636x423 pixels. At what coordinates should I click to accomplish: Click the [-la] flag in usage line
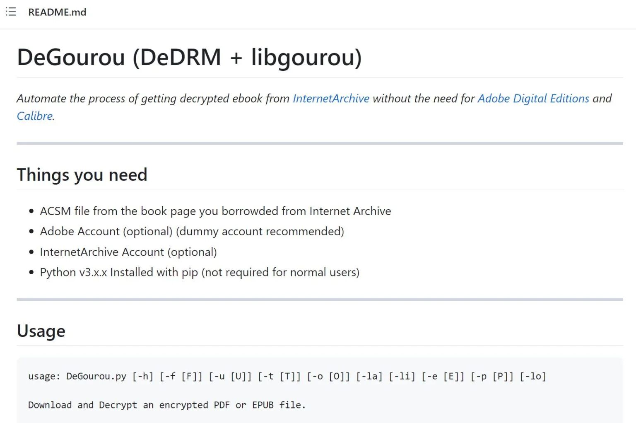[x=369, y=377]
